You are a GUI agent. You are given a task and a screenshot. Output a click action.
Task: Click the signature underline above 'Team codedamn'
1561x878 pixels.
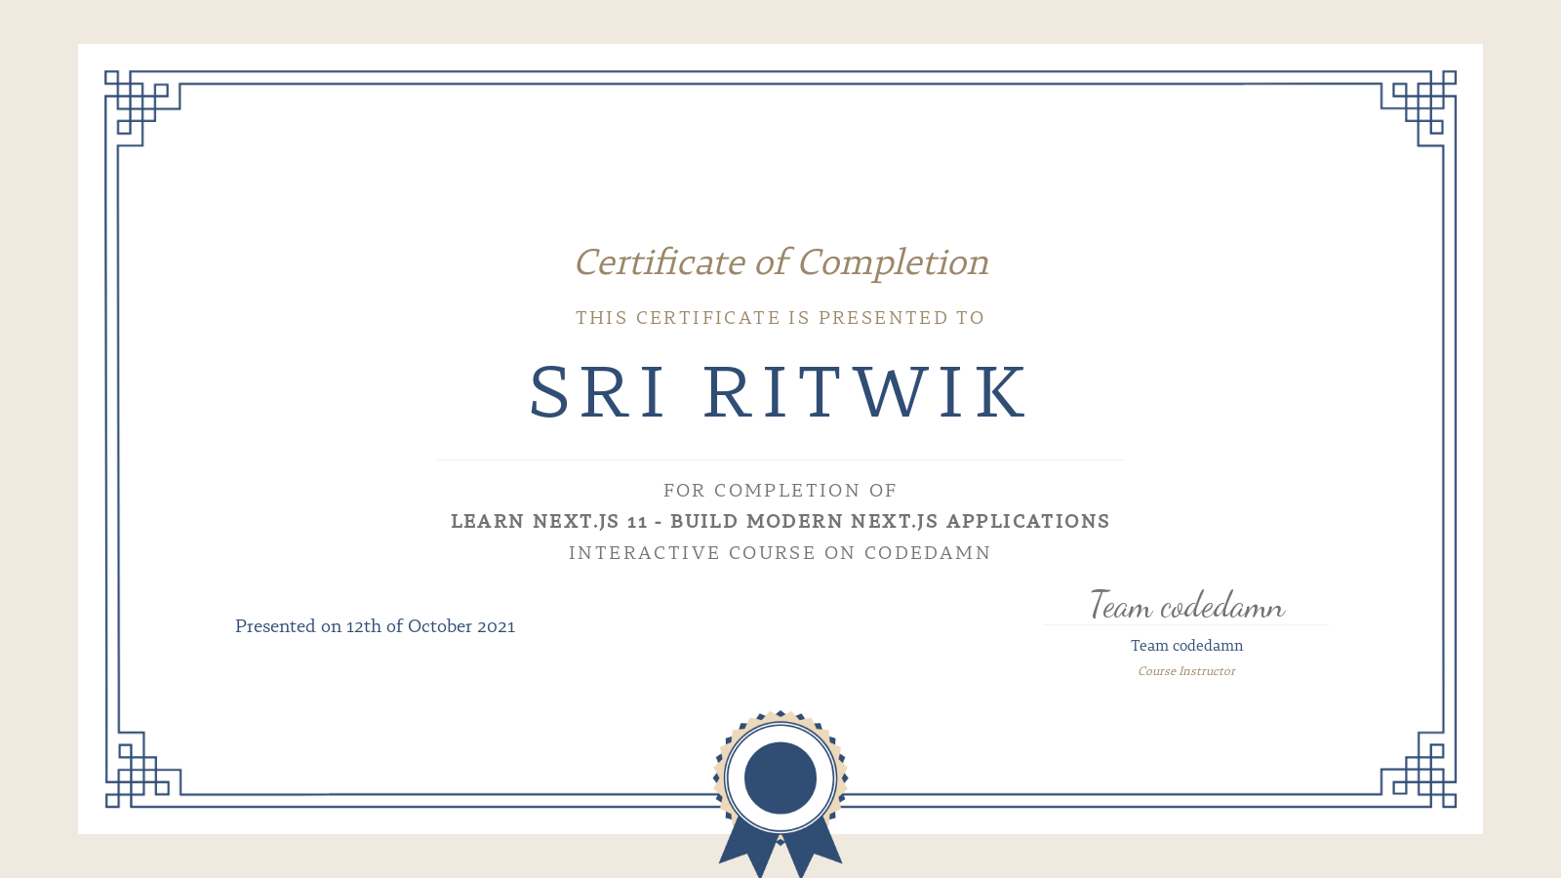[x=1186, y=624]
